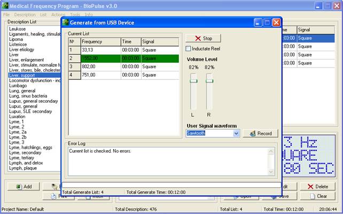Image resolution: width=343 pixels, height=214 pixels.
Task: Select Liver, support in Description List
Action: [25, 75]
